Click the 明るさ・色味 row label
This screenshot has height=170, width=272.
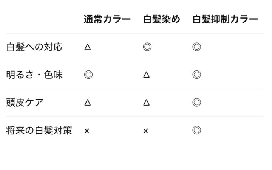pos(35,75)
